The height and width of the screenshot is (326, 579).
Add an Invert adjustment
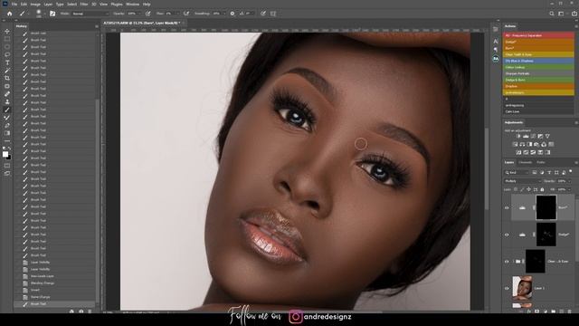coord(518,152)
